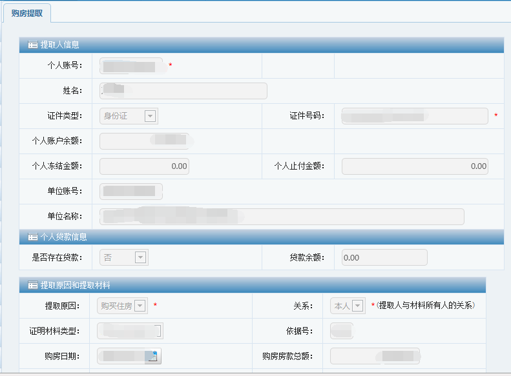This screenshot has height=376, width=511.
Task: Click the 姓名: label
Action: pyautogui.click(x=72, y=90)
